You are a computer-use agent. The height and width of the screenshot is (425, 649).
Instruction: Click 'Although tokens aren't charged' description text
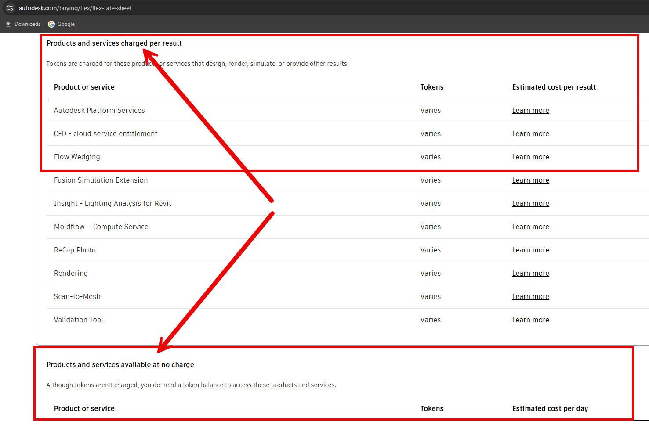tap(191, 385)
